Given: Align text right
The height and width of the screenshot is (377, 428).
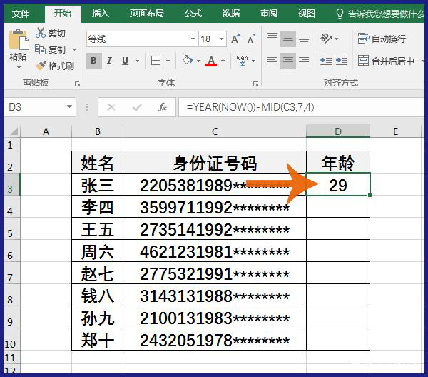Looking at the screenshot, I should 304,61.
